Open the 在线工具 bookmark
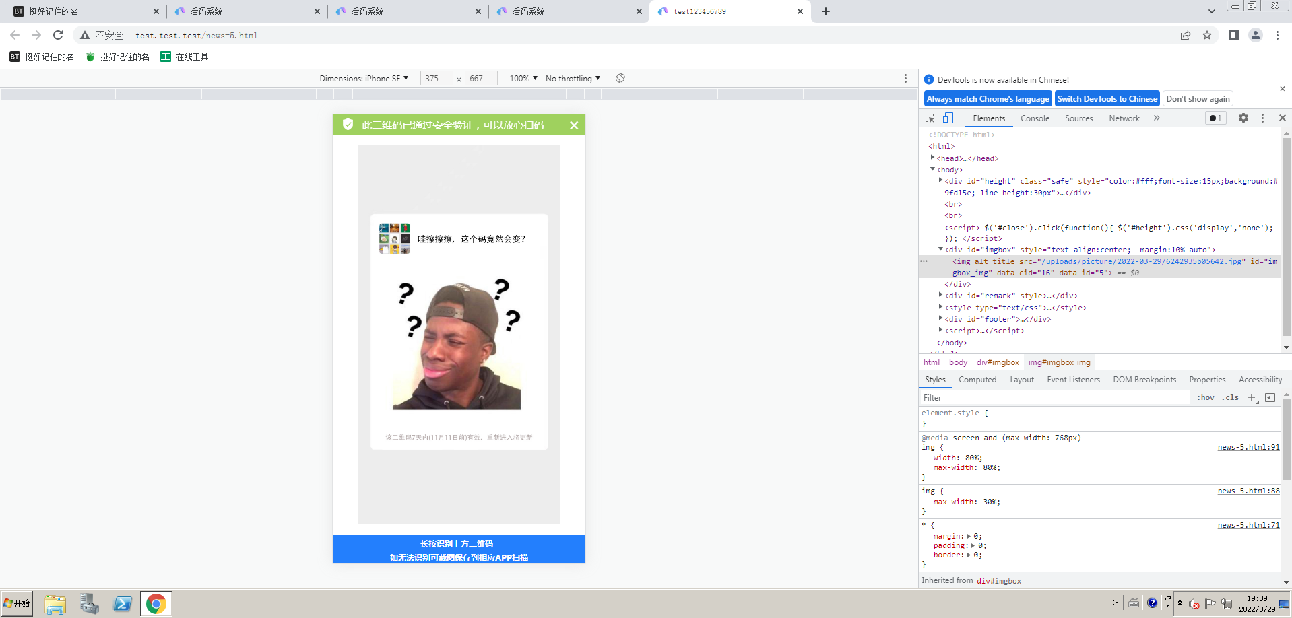1292x618 pixels. [185, 57]
